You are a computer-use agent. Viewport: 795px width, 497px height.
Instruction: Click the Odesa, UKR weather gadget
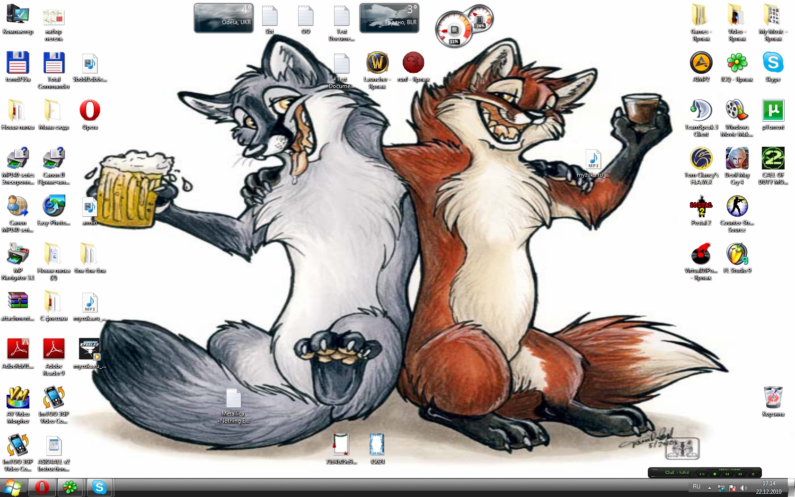click(223, 18)
